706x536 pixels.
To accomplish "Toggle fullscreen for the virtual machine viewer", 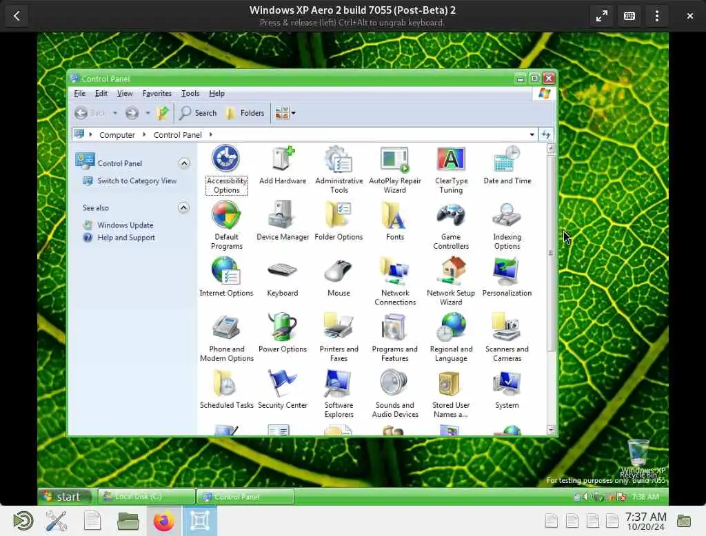I will tap(601, 17).
